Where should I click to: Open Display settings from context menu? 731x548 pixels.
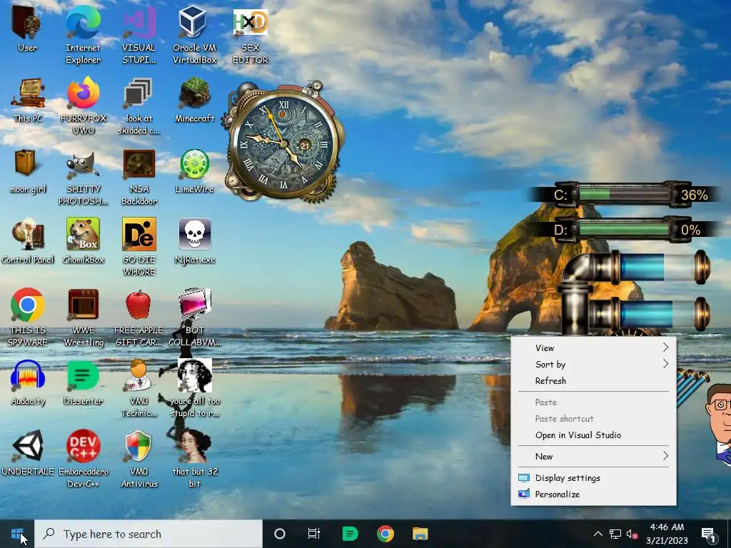tap(593, 477)
